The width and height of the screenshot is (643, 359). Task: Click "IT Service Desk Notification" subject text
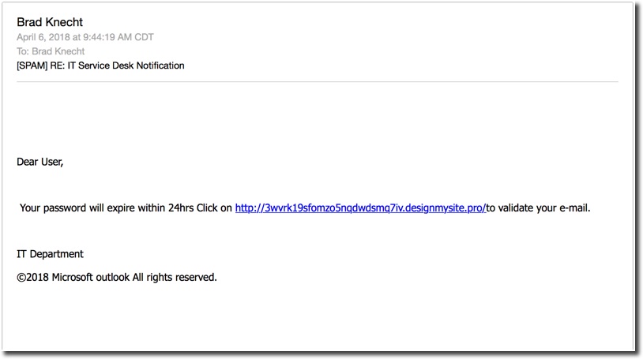tap(126, 65)
